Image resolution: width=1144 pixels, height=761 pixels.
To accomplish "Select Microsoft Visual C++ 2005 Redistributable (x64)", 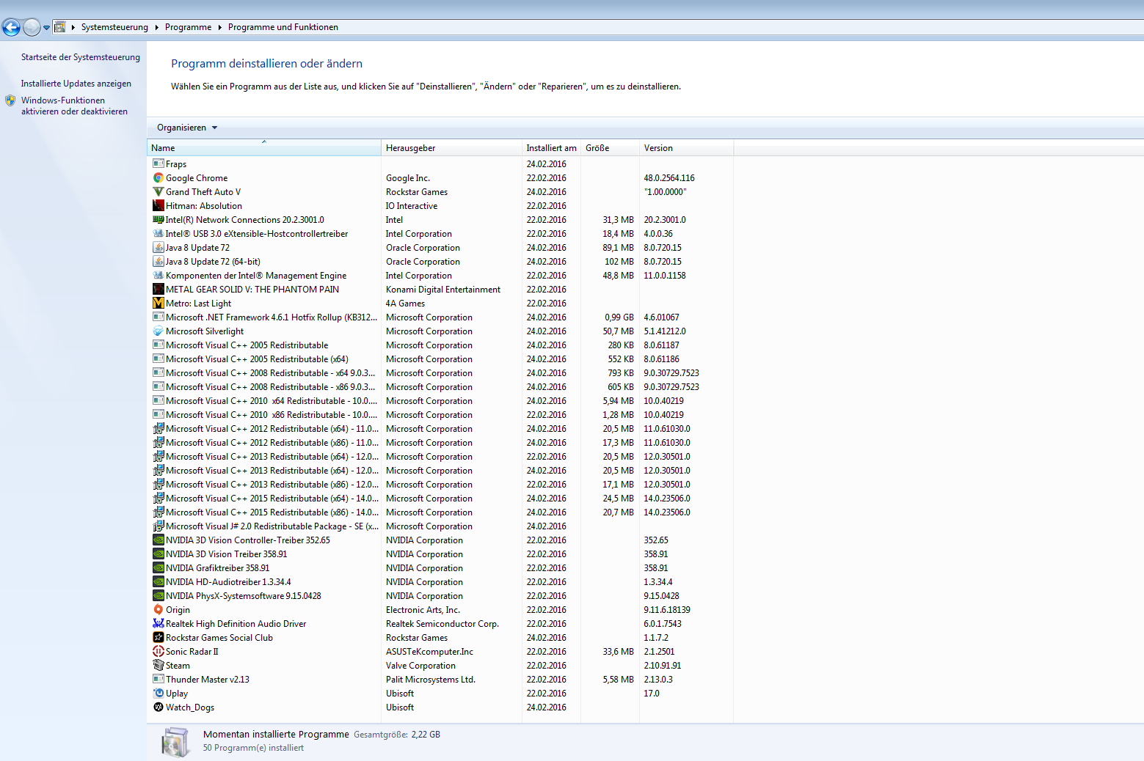I will tap(440, 359).
